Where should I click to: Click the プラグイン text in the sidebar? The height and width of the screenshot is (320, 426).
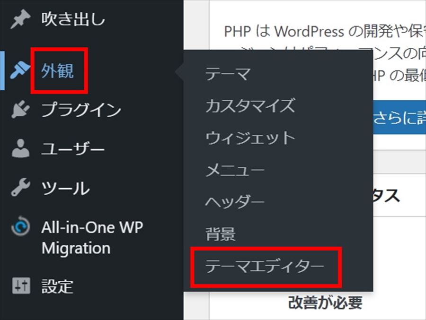(x=81, y=110)
